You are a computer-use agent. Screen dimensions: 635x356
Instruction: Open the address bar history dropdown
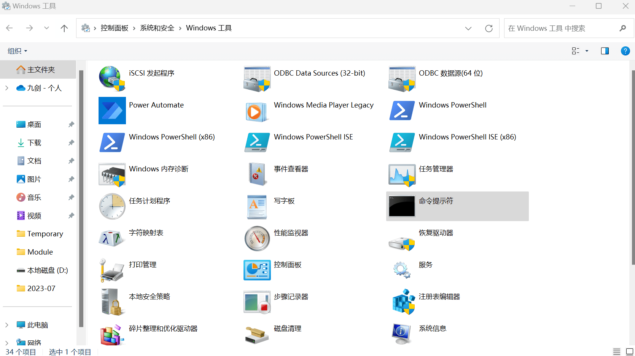click(468, 28)
